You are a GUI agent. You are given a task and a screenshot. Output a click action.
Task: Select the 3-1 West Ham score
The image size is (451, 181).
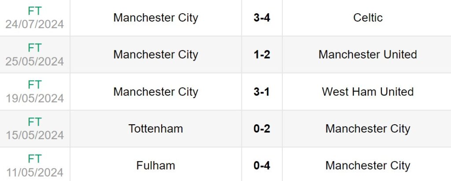(x=262, y=92)
